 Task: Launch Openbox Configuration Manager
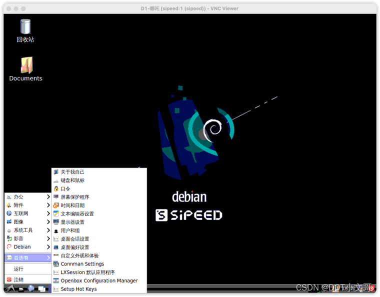99,280
